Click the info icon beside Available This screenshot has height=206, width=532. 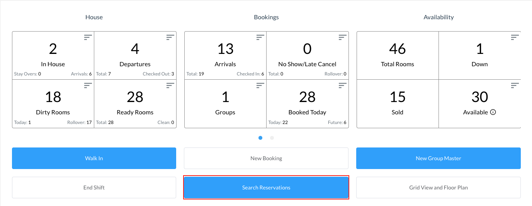point(493,112)
